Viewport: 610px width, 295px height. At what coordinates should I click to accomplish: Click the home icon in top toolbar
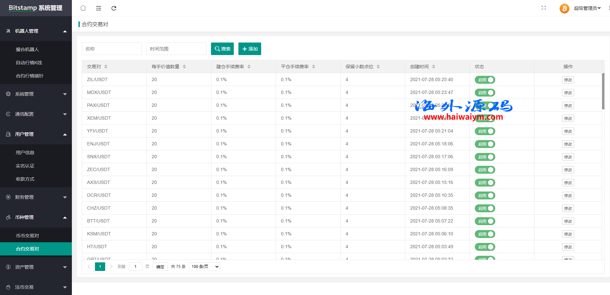(83, 8)
